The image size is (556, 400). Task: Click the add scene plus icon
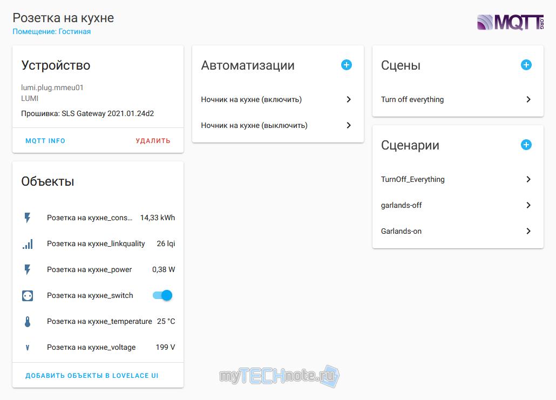pyautogui.click(x=526, y=65)
